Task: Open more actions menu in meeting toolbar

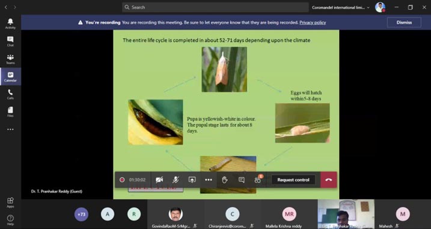Action: (209, 180)
